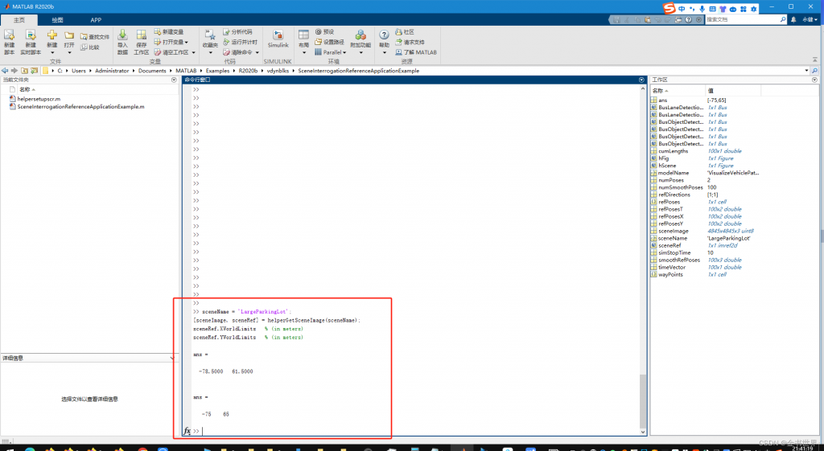Select 'vdynblks' in the path breadcrumb
The width and height of the screenshot is (824, 451).
click(x=278, y=71)
